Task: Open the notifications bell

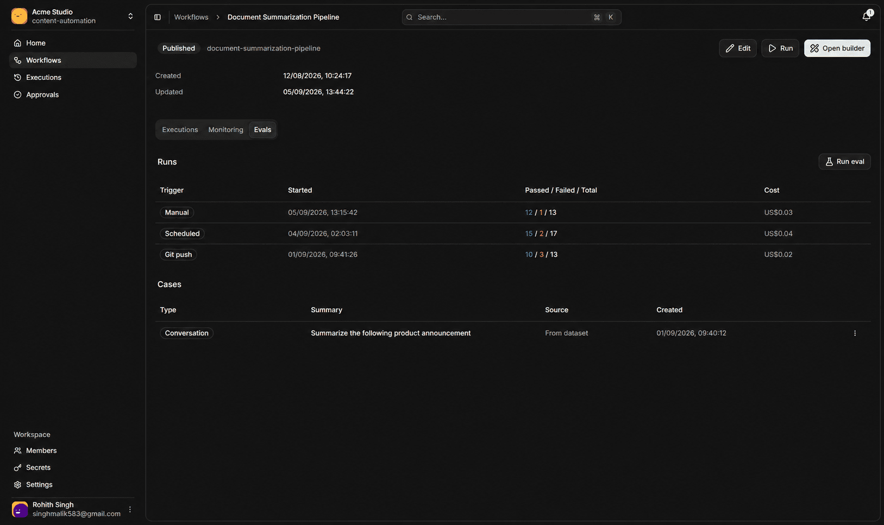Action: point(867,16)
